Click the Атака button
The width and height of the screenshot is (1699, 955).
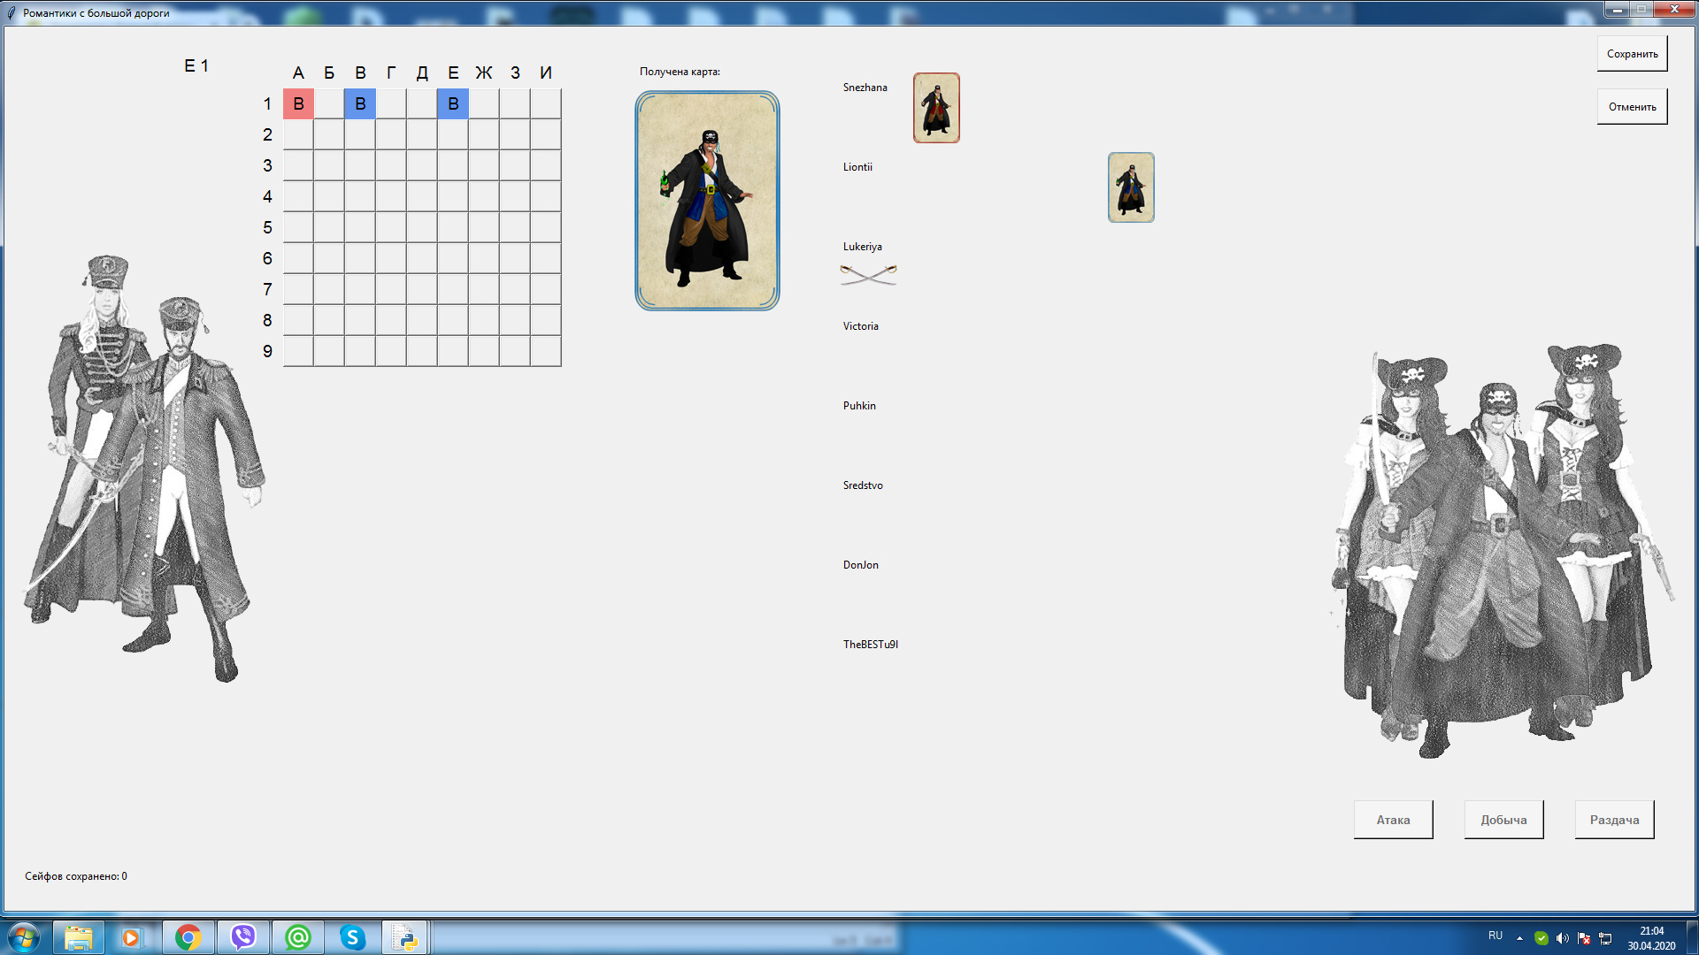coord(1393,820)
